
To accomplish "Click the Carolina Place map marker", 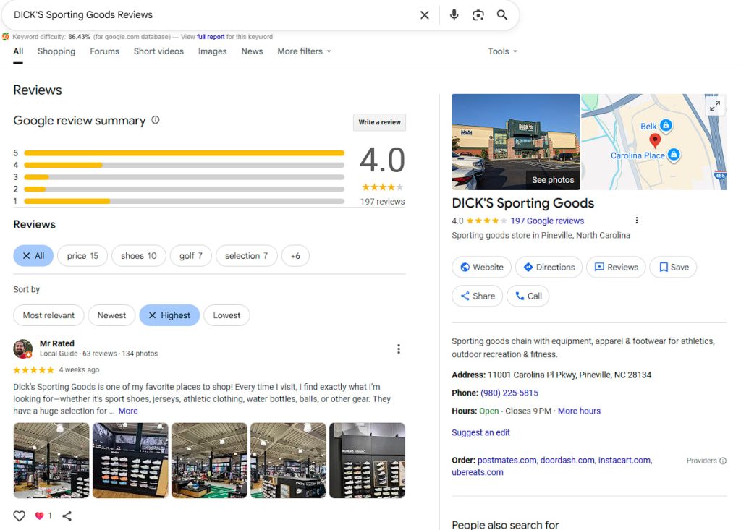I will [x=674, y=155].
